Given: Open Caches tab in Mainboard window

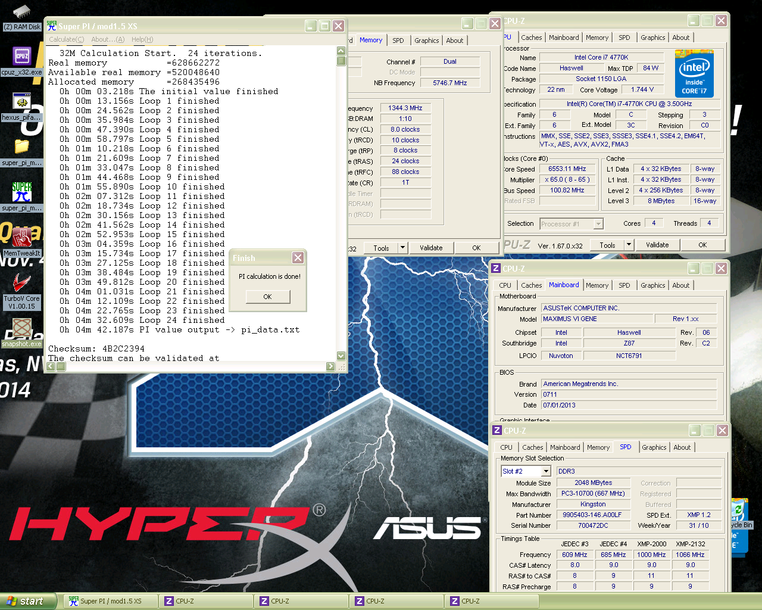Looking at the screenshot, I should (x=532, y=285).
